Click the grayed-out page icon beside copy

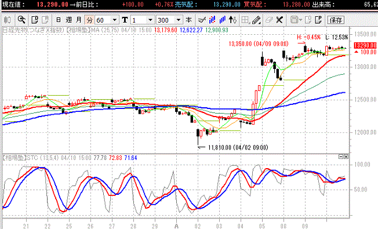[45, 20]
